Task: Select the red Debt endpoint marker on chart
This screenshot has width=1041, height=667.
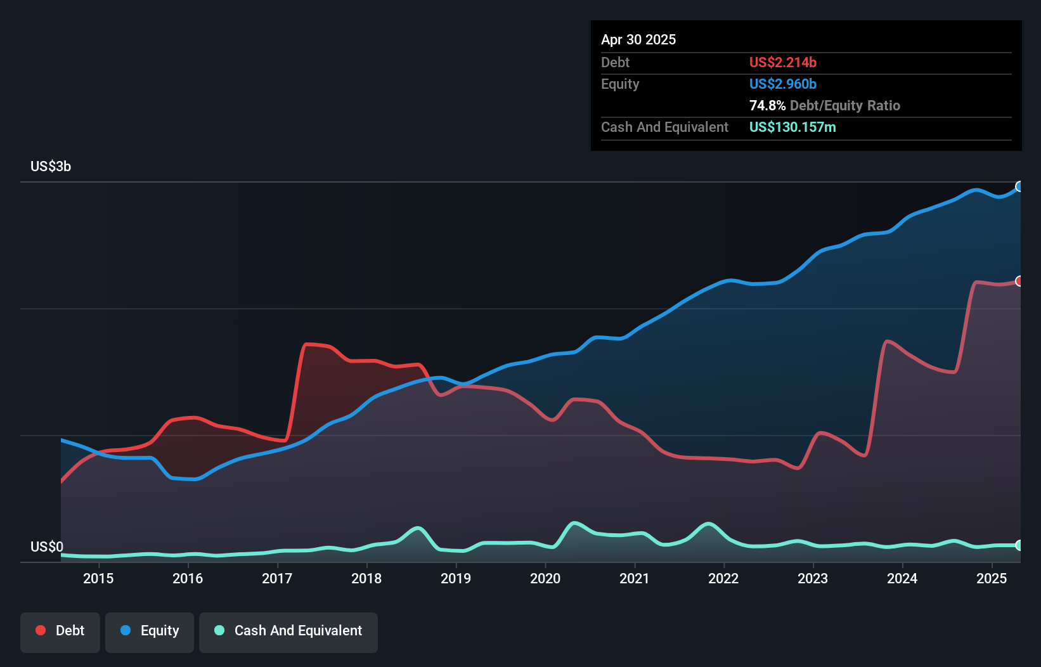Action: (x=1019, y=281)
